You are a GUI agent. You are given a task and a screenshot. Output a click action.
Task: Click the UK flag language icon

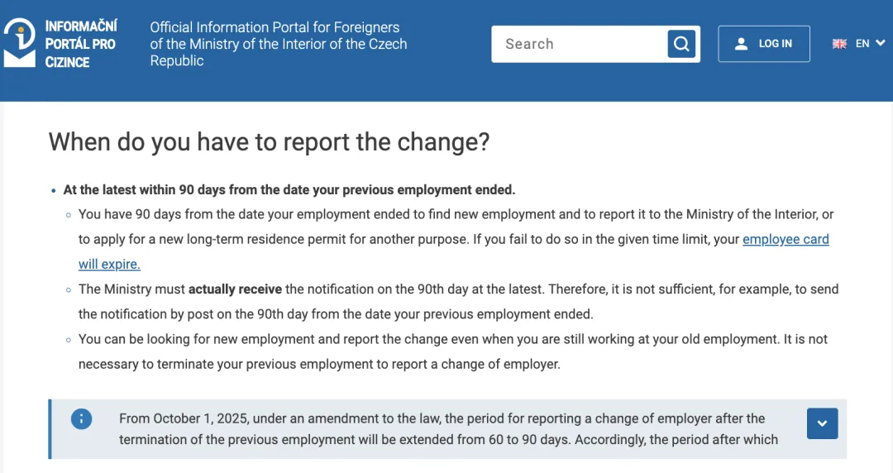tap(839, 44)
